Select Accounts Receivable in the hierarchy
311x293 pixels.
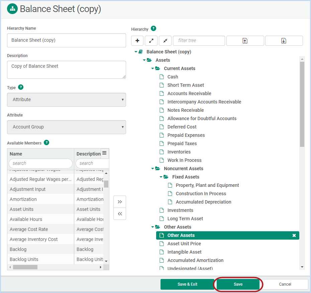coord(189,93)
